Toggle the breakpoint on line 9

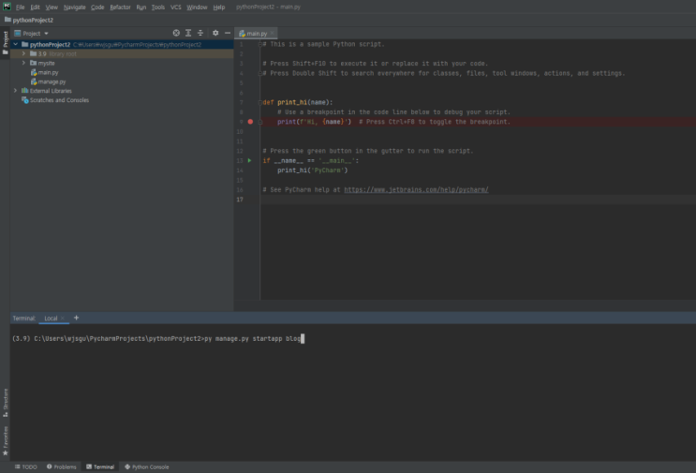[x=250, y=122]
